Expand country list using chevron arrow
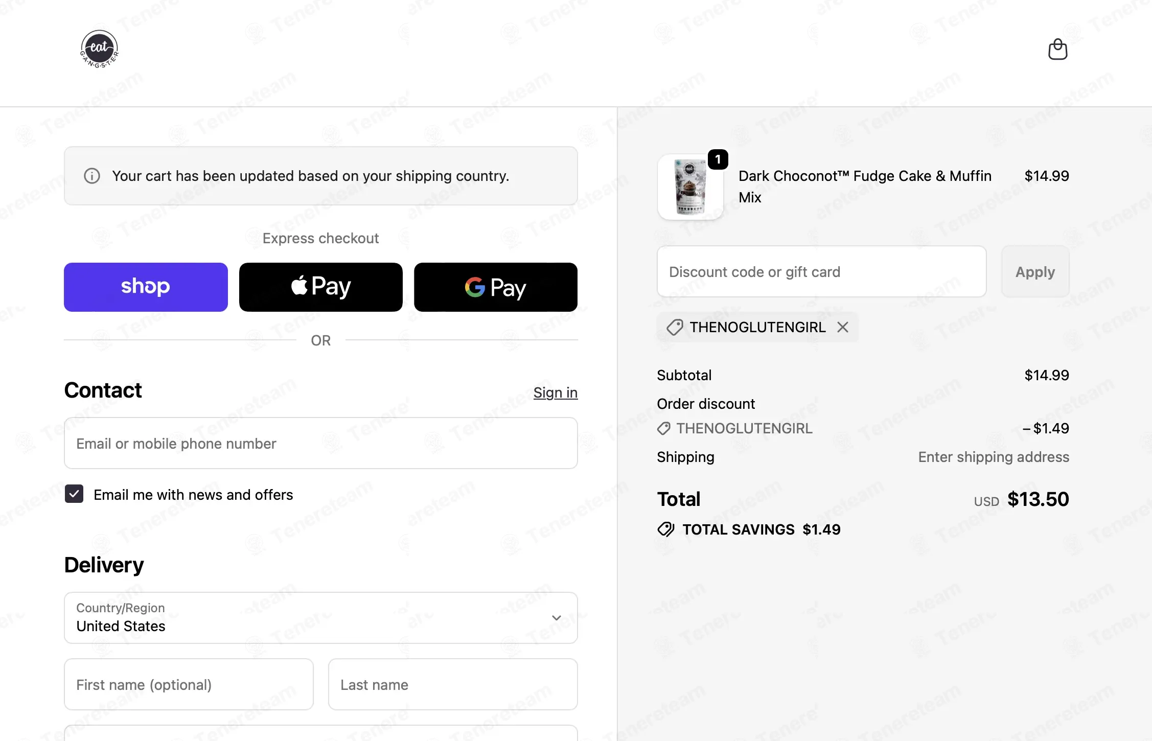 point(557,618)
